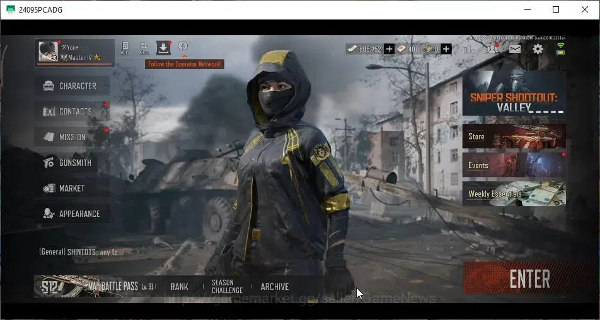Open the Season Challenge tab
The height and width of the screenshot is (320, 600).
click(x=228, y=287)
